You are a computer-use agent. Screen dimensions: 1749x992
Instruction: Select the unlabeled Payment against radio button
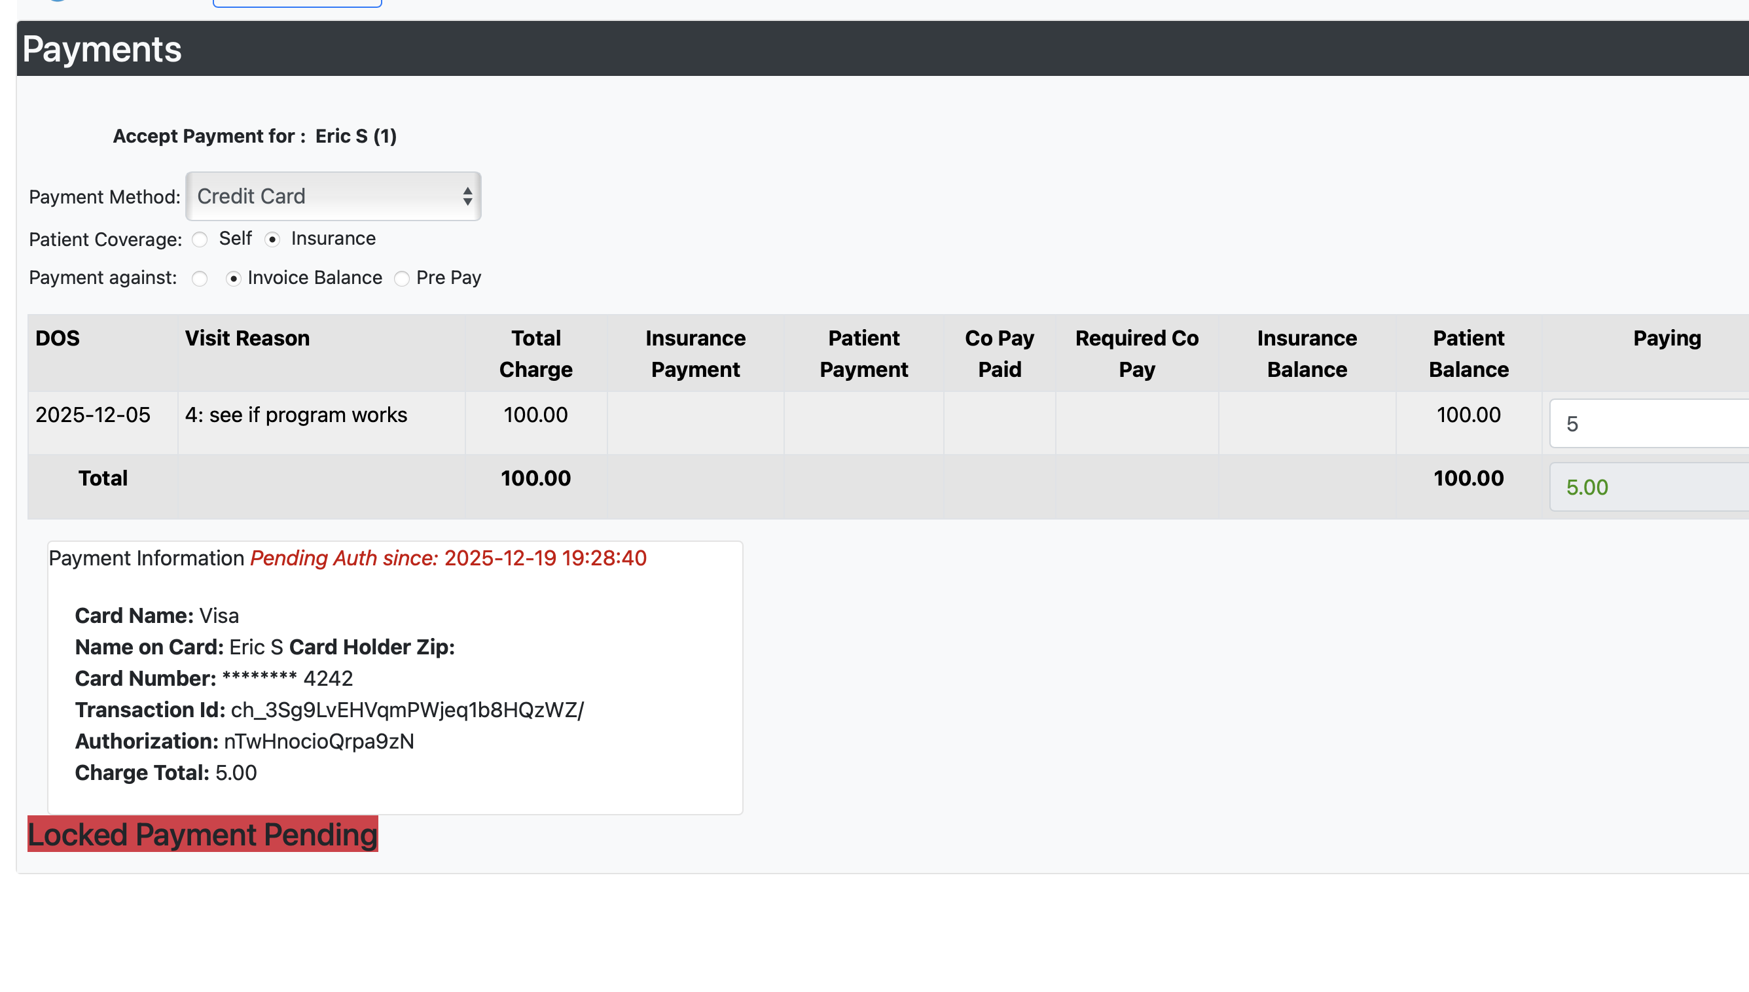click(200, 279)
